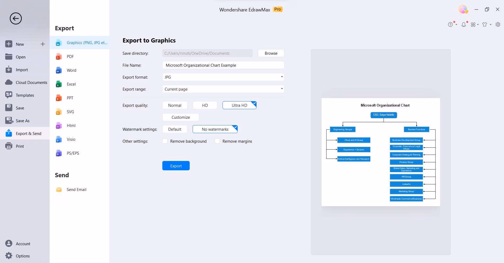
Task: Go to Templates in the sidebar
Action: [25, 95]
